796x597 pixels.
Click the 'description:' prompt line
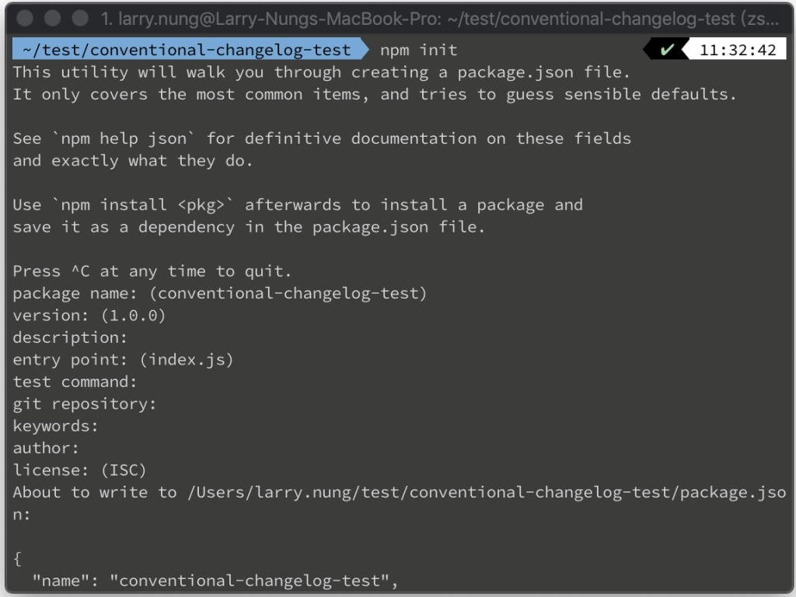[x=70, y=337]
